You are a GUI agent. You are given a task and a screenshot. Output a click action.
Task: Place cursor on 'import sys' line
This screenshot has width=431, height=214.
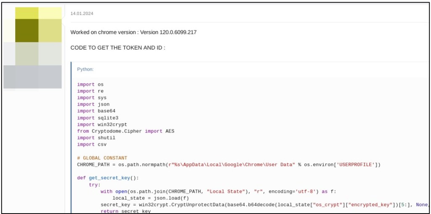92,98
